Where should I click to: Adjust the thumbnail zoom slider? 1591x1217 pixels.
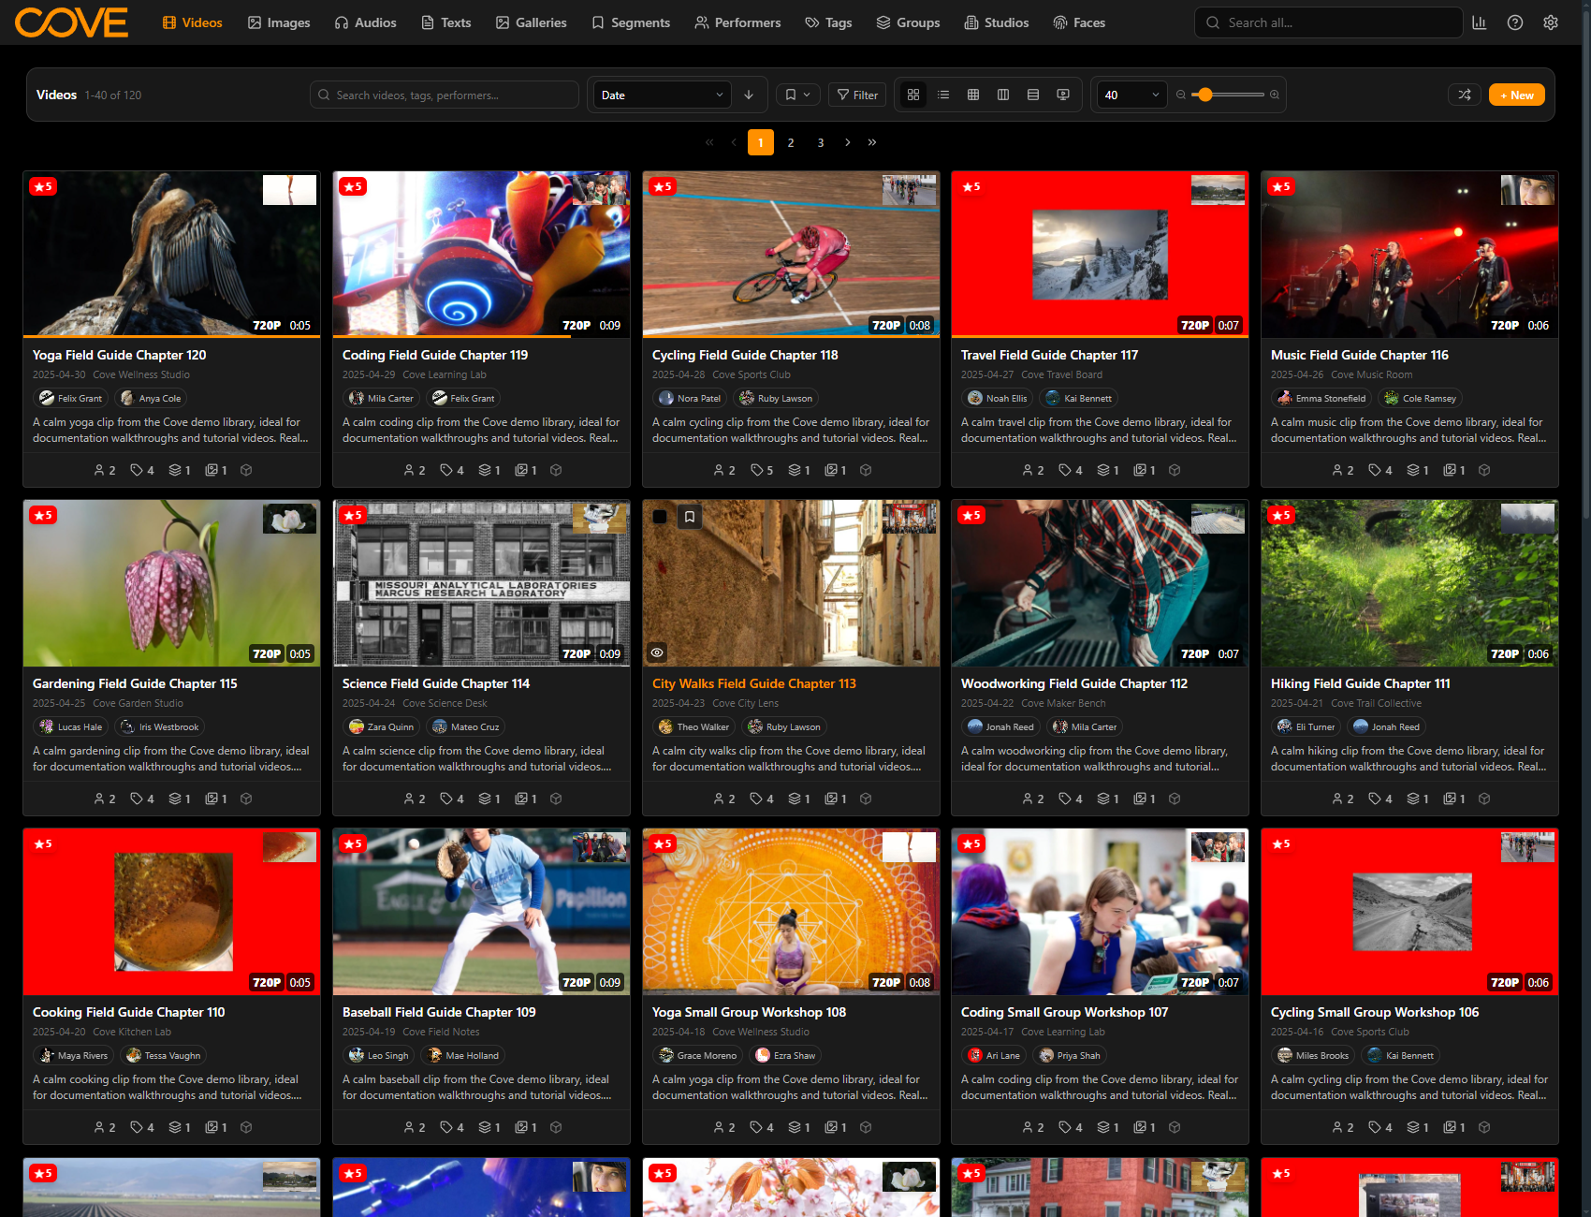1228,95
